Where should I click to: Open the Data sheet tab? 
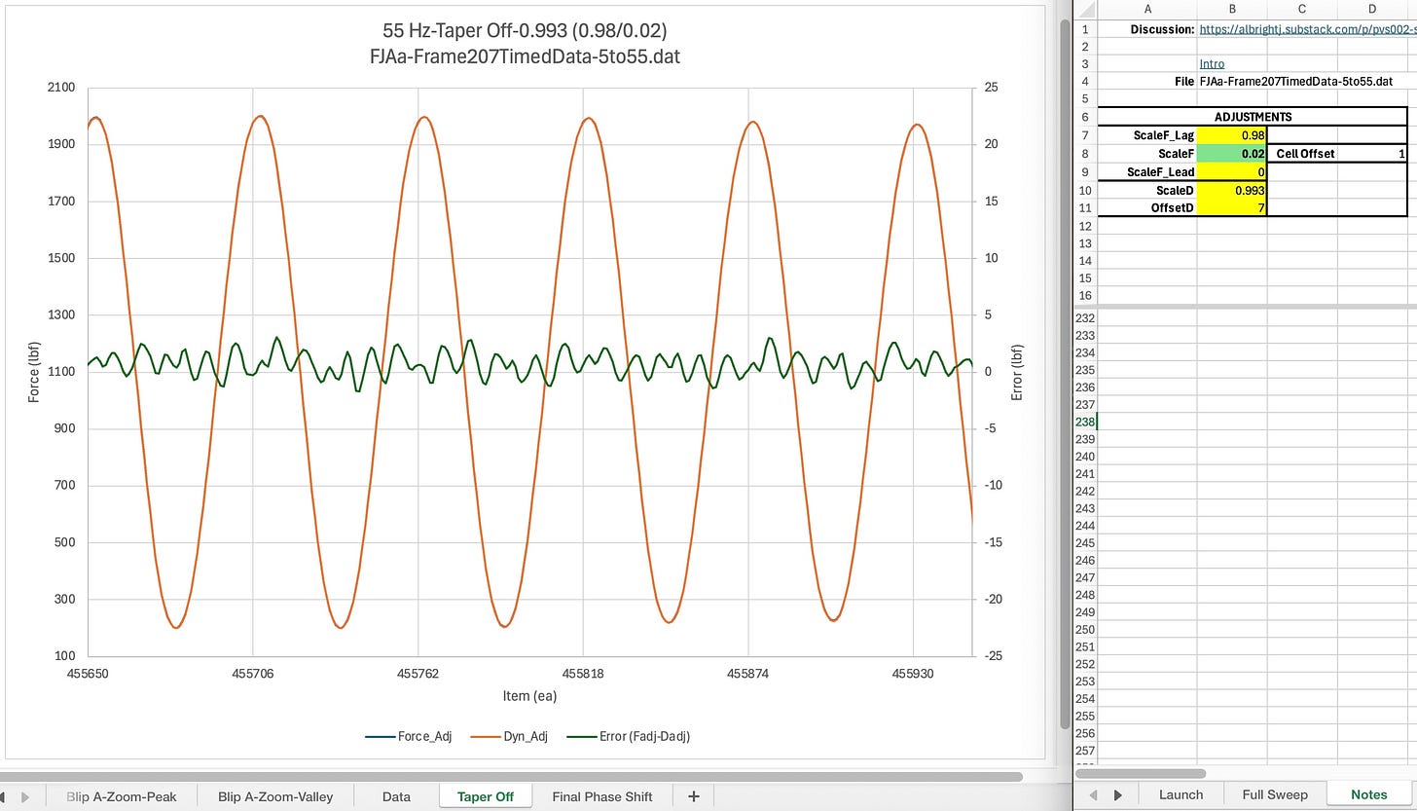[x=396, y=796]
